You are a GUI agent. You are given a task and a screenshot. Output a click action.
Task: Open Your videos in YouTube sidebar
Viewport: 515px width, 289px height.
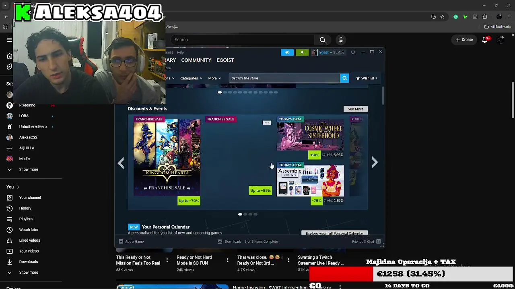(29, 251)
